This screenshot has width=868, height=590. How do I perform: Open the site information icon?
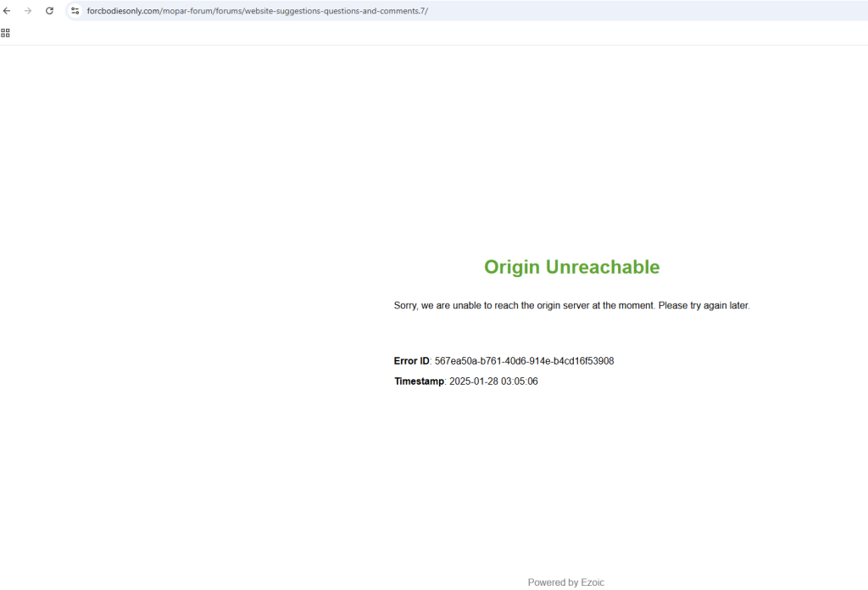[x=75, y=11]
